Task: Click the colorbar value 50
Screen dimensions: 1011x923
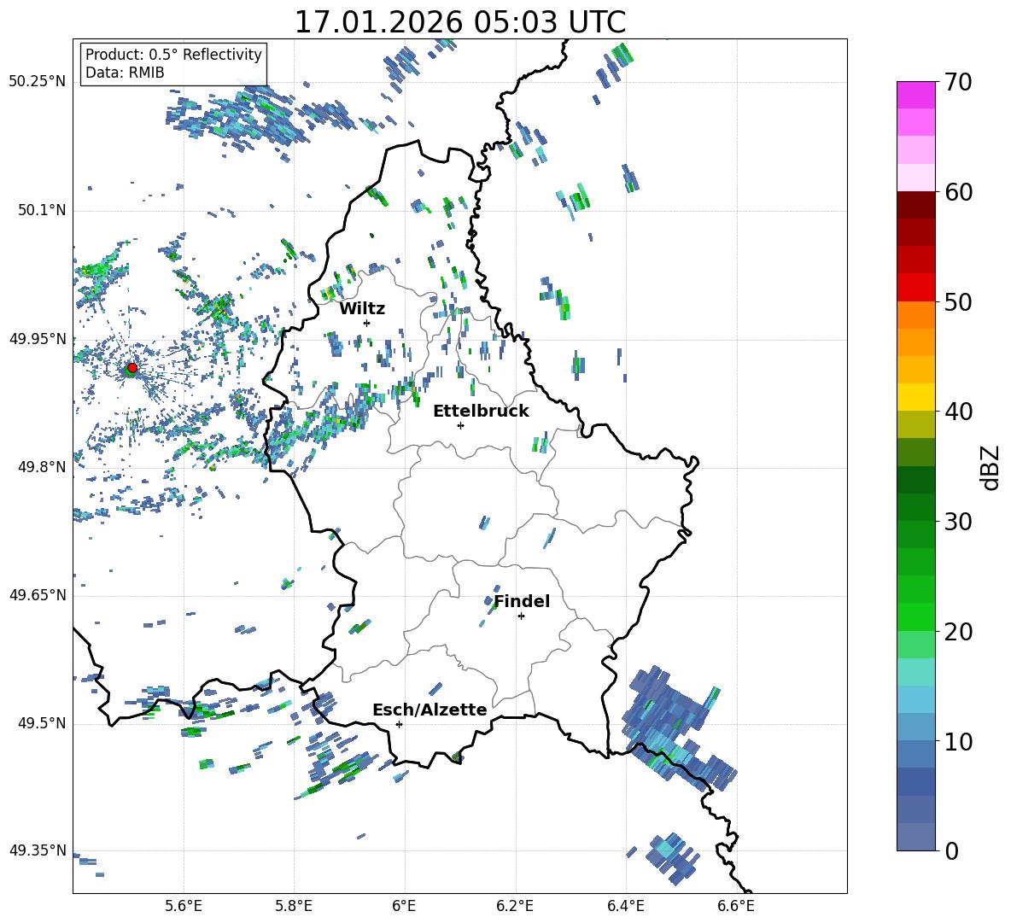Action: pyautogui.click(x=958, y=302)
